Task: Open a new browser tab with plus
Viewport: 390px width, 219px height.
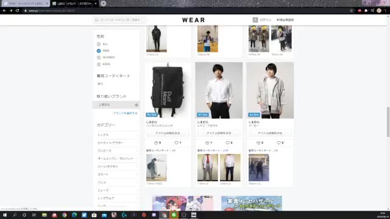Action: tap(103, 4)
